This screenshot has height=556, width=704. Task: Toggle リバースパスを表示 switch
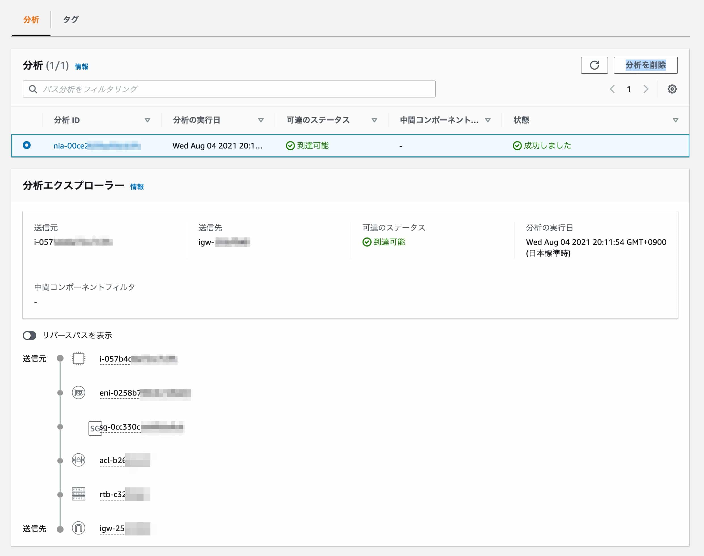click(30, 335)
